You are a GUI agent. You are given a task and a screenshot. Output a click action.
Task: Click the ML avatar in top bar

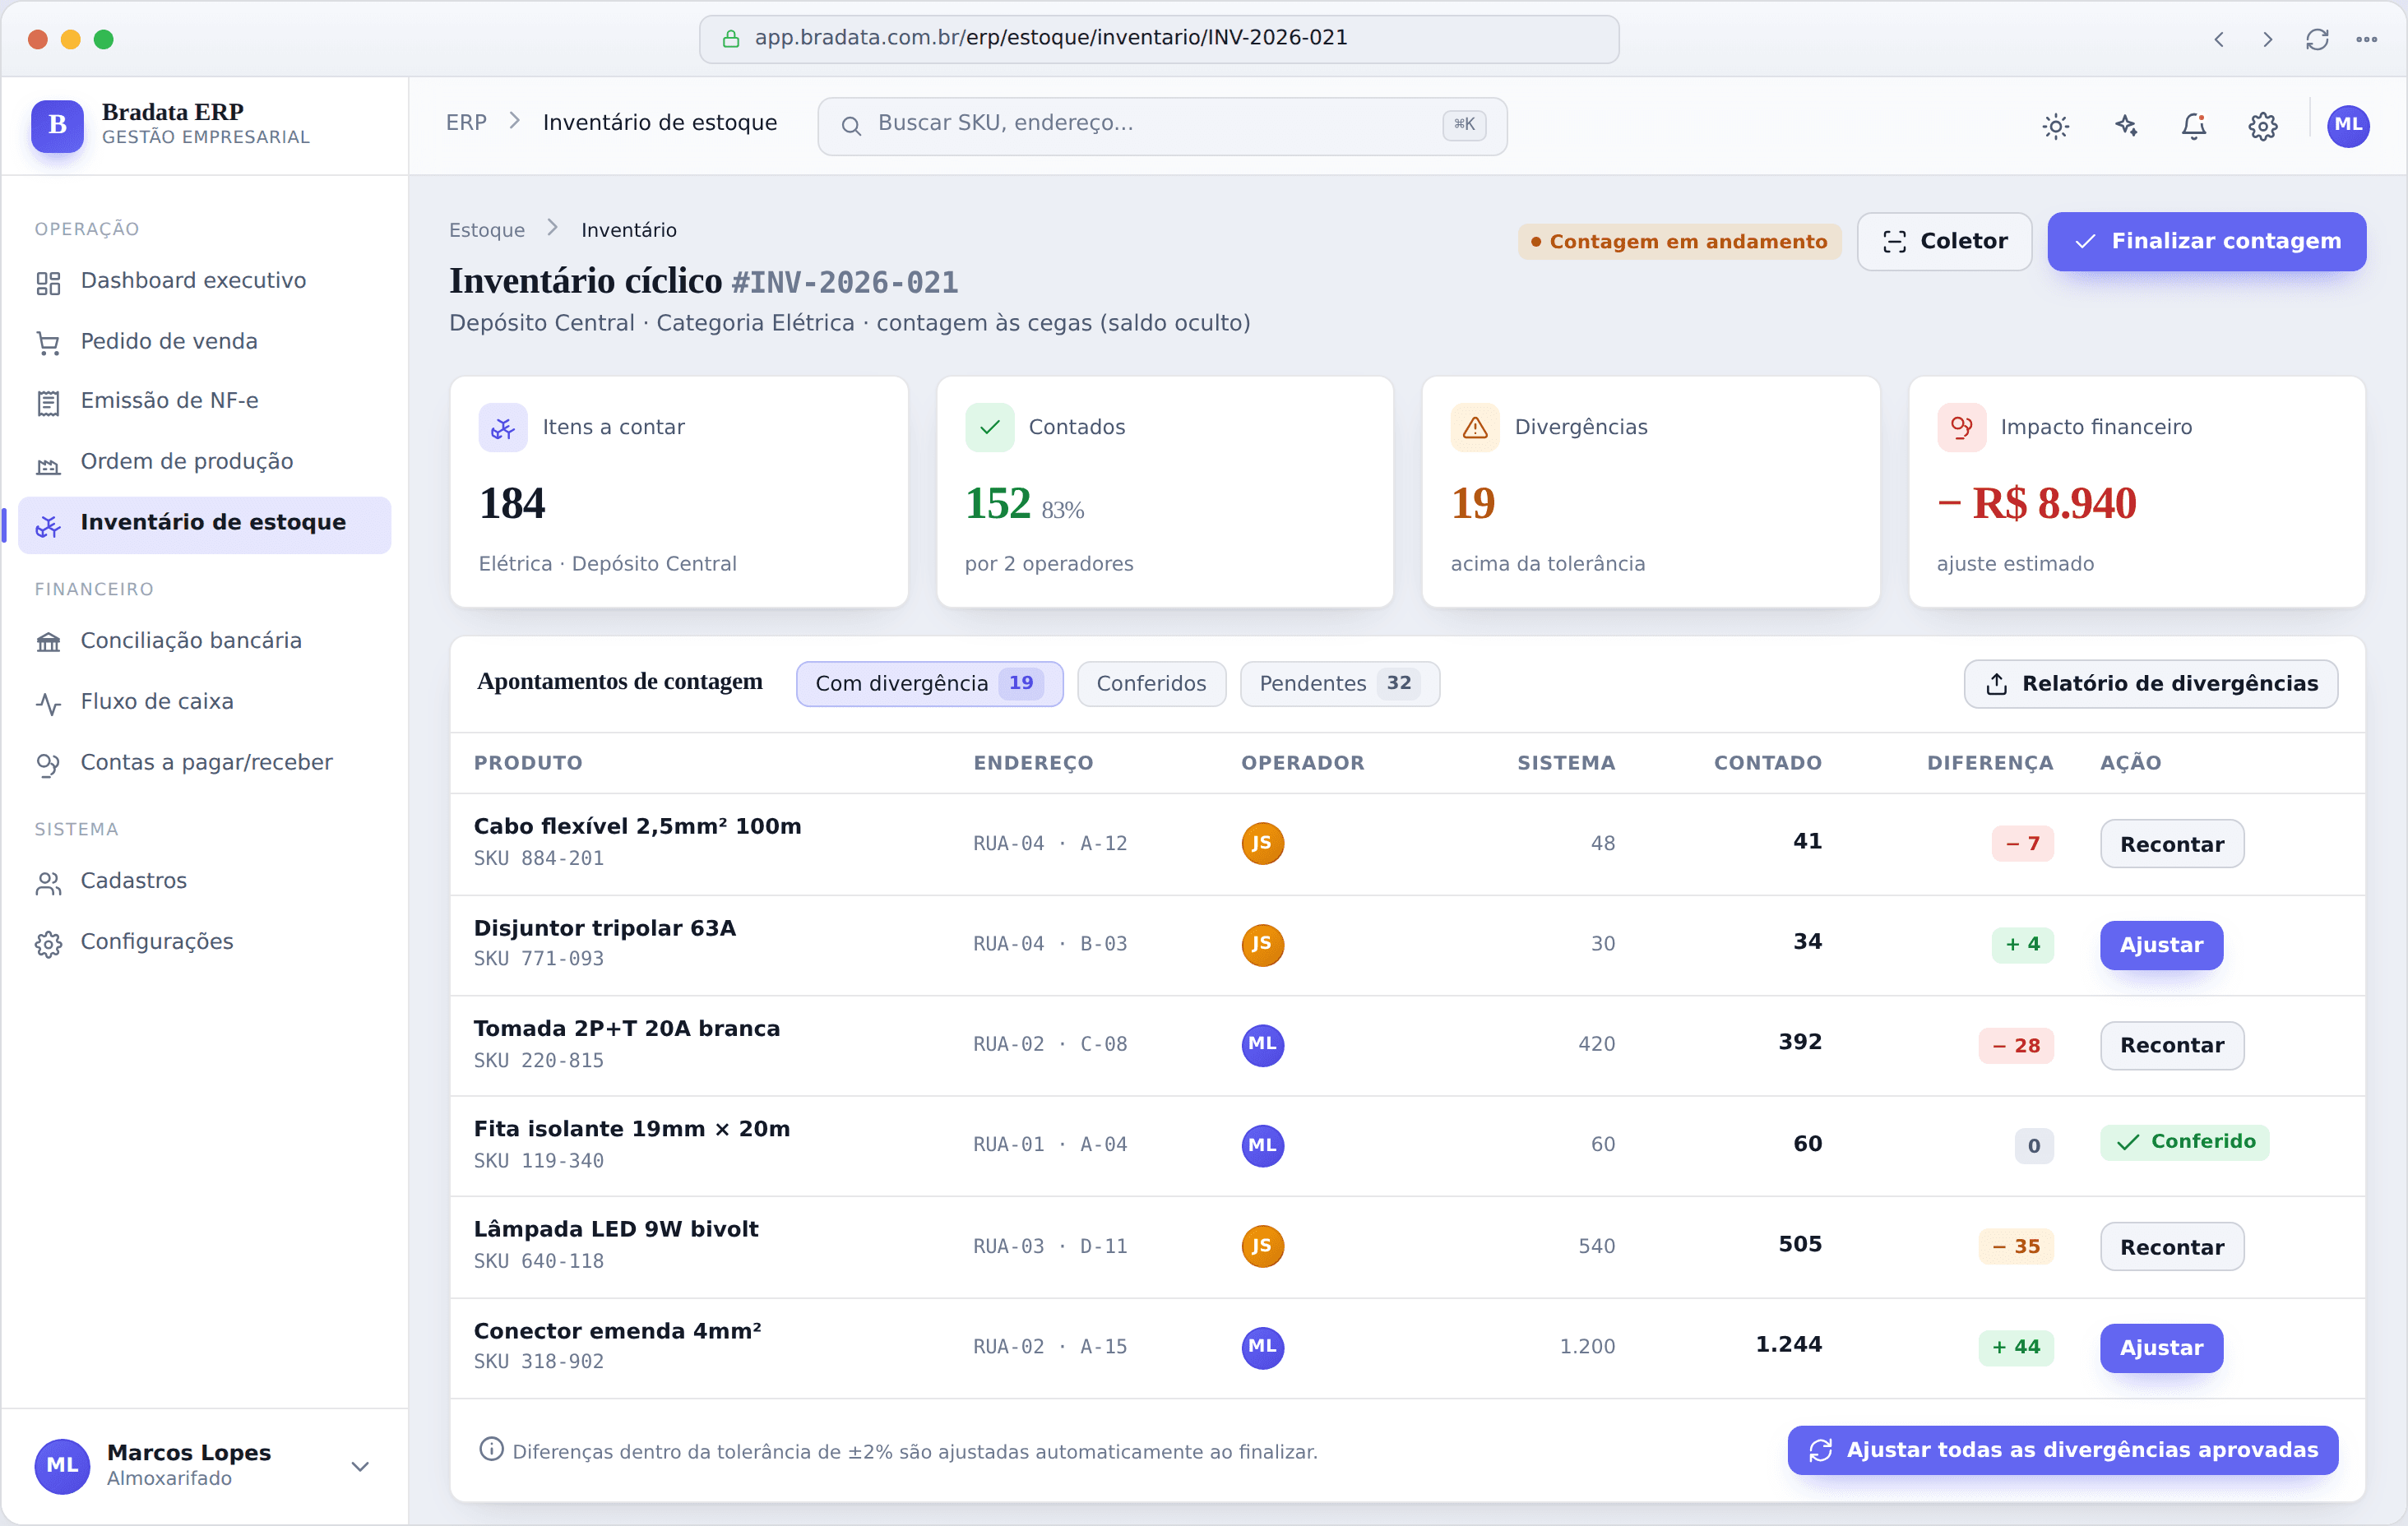[x=2348, y=126]
